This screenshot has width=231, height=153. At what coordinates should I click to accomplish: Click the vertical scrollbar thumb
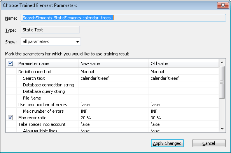pyautogui.click(x=222, y=82)
